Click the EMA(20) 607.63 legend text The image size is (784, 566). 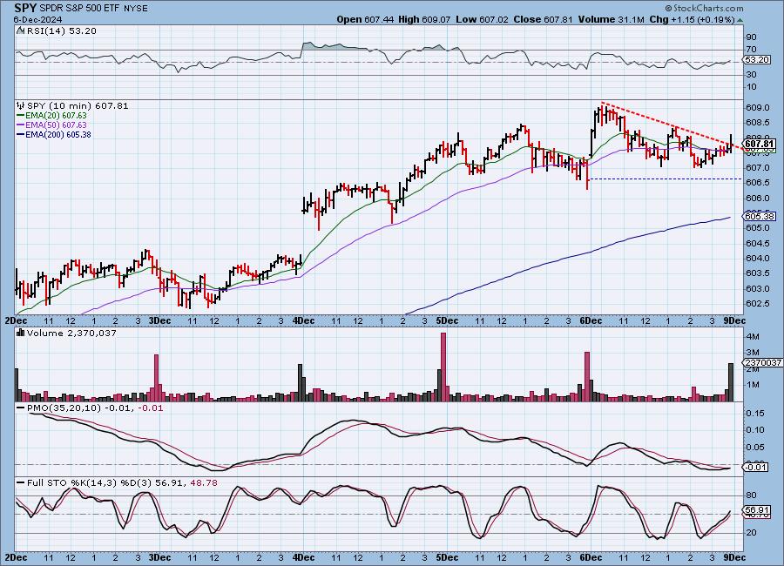56,116
